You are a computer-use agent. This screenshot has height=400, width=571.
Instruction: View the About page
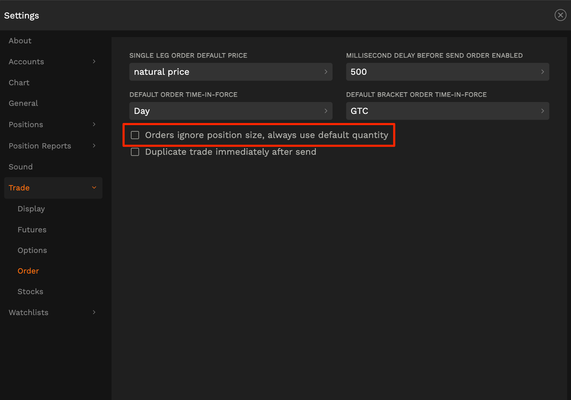[20, 41]
